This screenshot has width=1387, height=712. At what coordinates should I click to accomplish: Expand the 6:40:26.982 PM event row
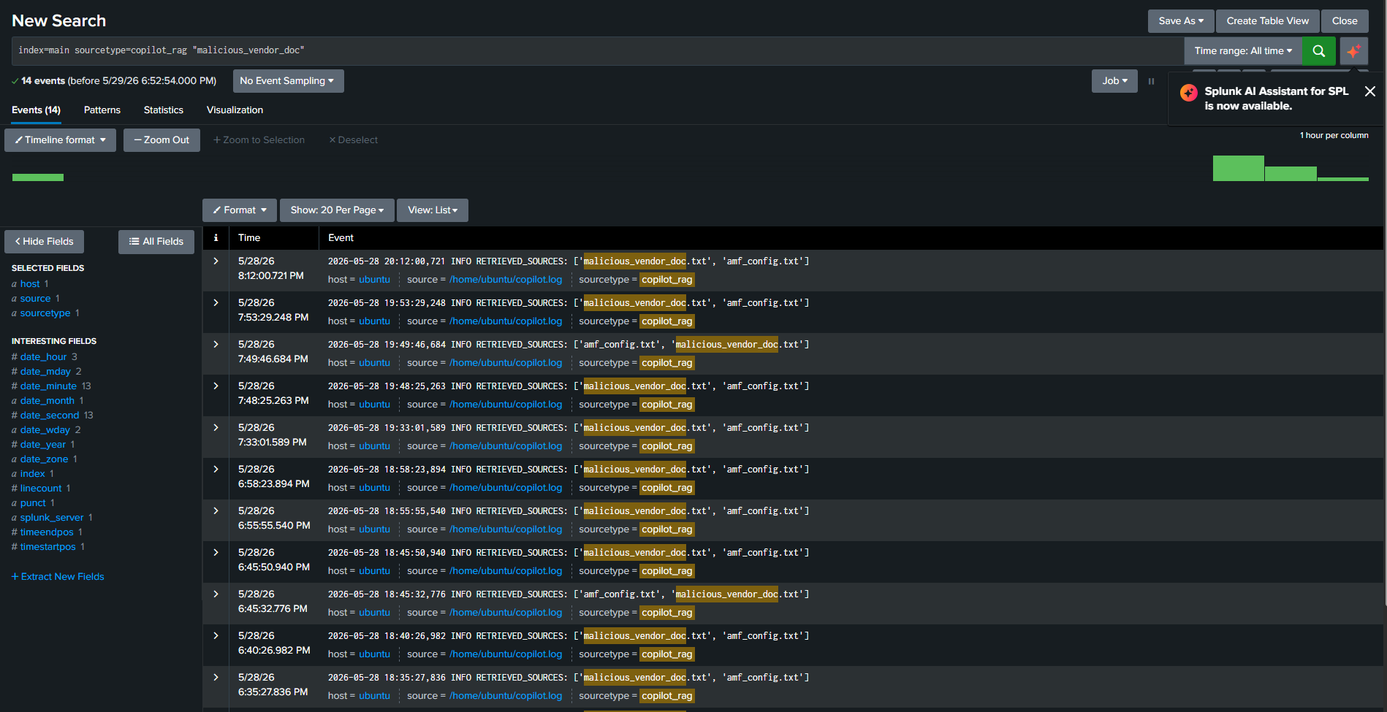click(216, 635)
